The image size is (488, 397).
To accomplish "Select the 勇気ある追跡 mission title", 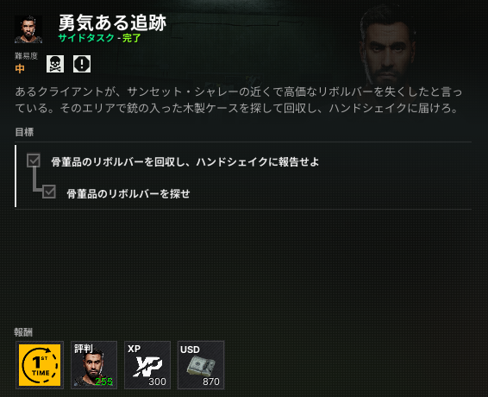I will coord(112,22).
